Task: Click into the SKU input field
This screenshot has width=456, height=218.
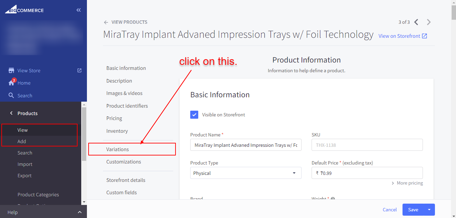Action: 367,145
